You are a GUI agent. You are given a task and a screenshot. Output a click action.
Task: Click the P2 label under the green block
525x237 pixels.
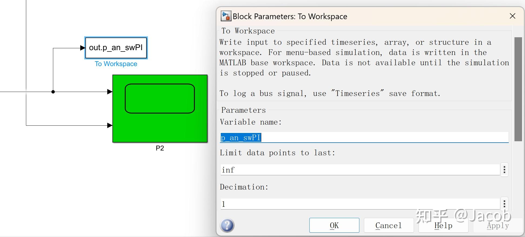click(160, 148)
